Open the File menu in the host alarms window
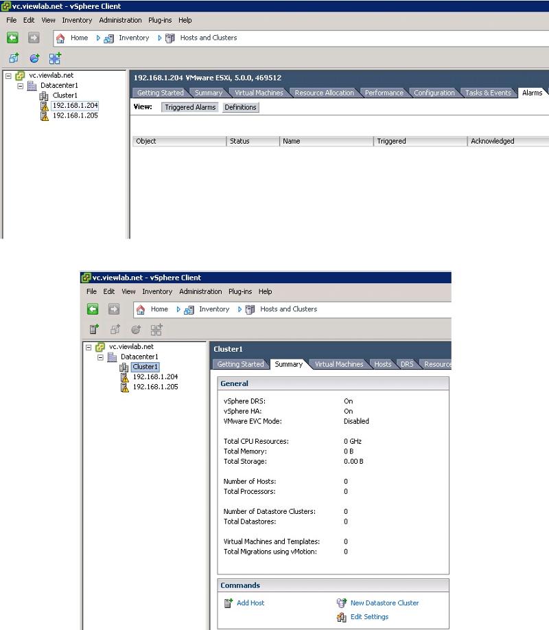The image size is (549, 630). tap(11, 20)
